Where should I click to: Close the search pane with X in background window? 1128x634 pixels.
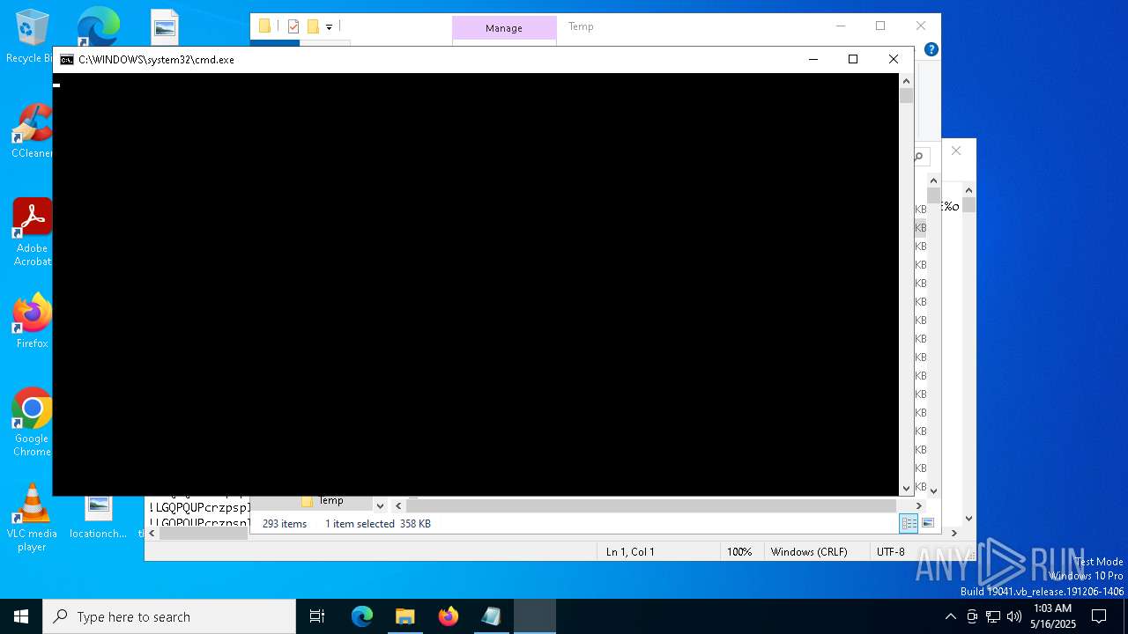956,151
